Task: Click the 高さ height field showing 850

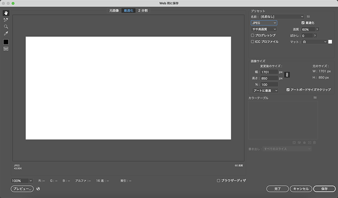Action: (269, 78)
